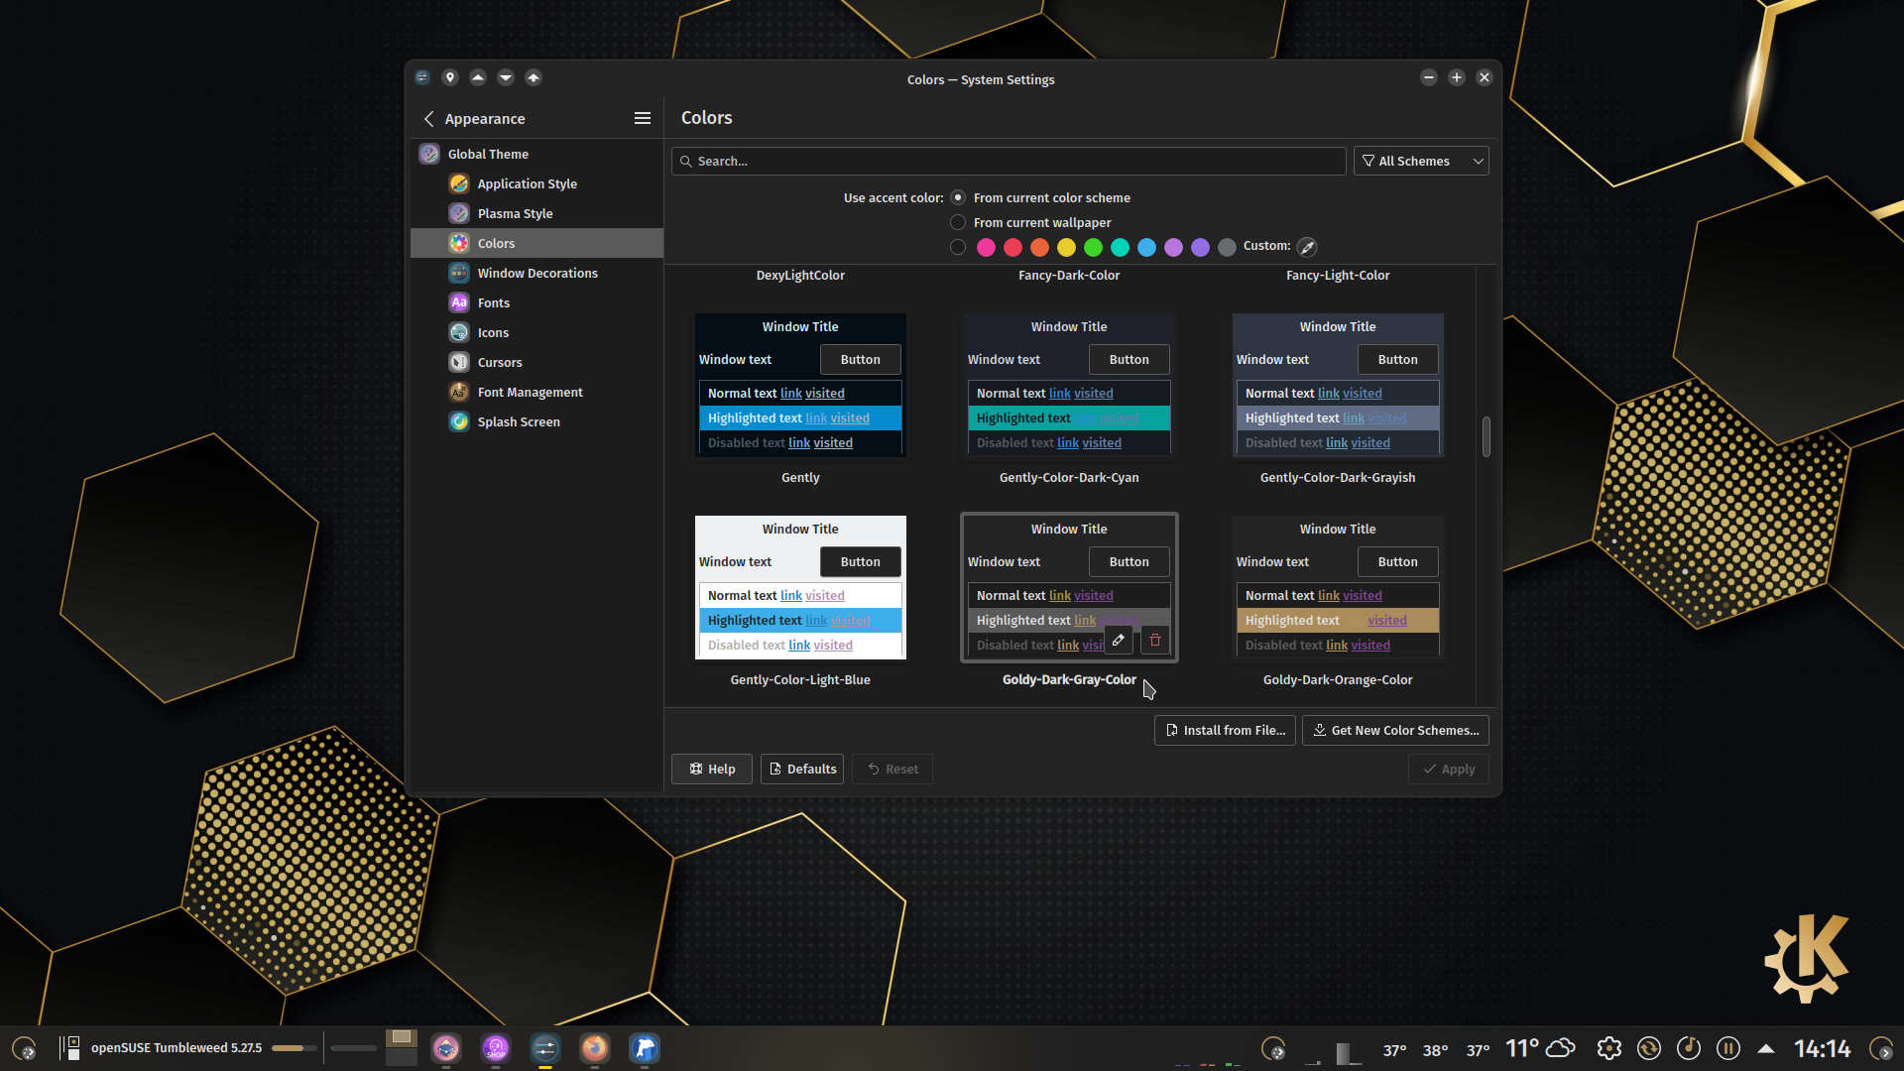
Task: Click the keep-below arrow icon in the title bar
Action: pos(506,77)
